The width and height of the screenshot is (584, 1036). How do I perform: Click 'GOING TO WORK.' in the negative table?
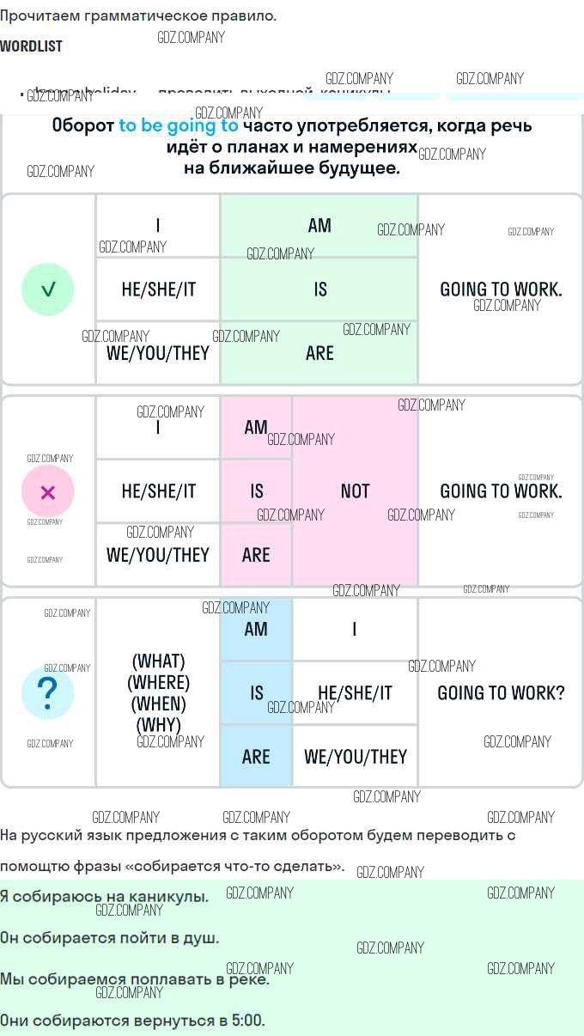coord(501,491)
